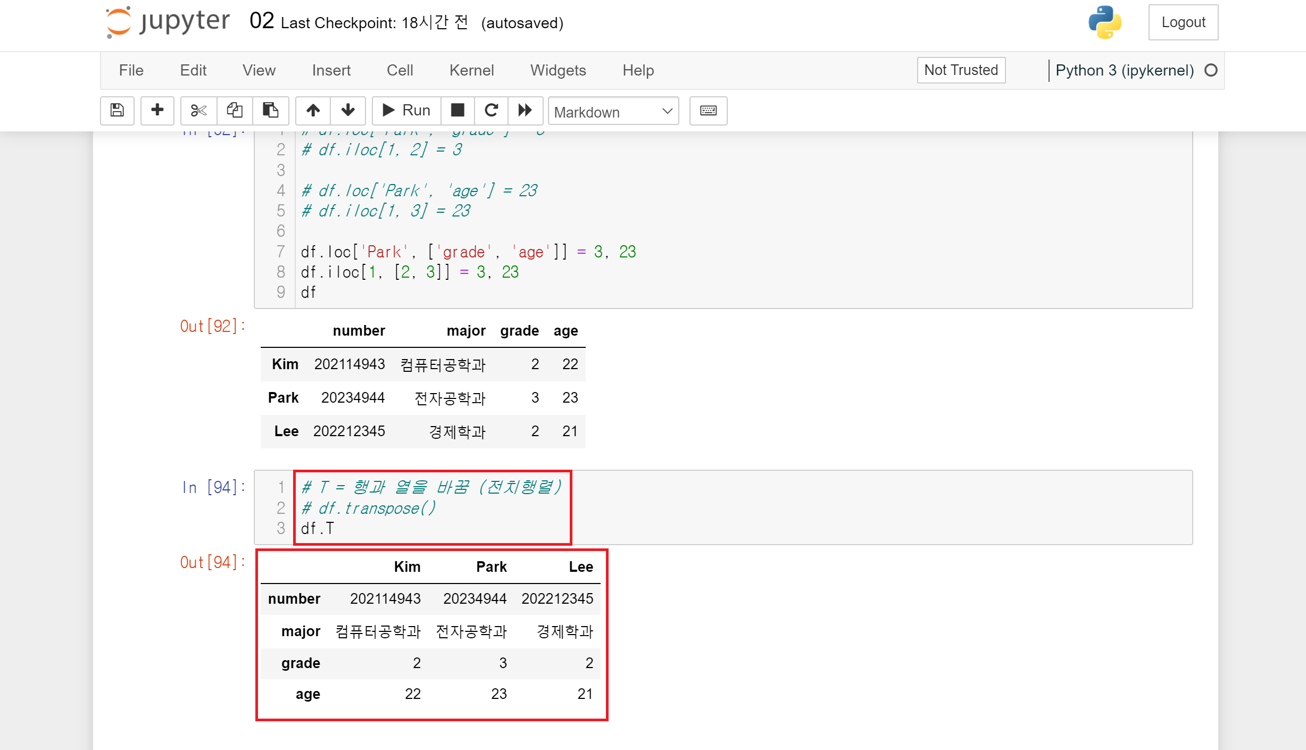Image resolution: width=1306 pixels, height=750 pixels.
Task: Rename the notebook title 02
Action: coord(262,21)
